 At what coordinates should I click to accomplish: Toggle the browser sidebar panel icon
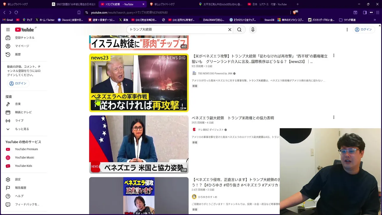pyautogui.click(x=365, y=13)
